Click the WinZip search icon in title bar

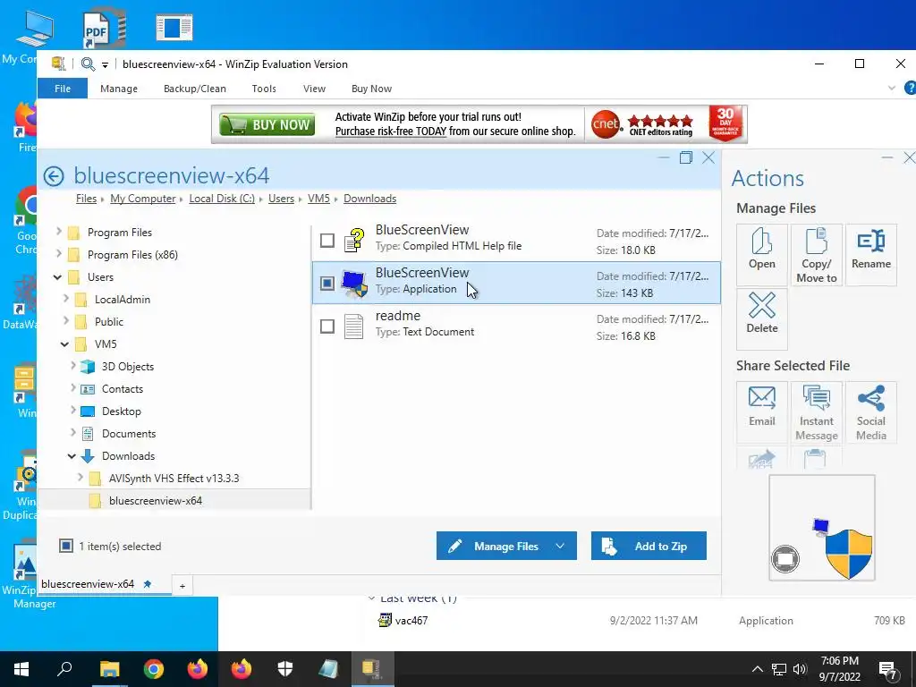pyautogui.click(x=88, y=64)
